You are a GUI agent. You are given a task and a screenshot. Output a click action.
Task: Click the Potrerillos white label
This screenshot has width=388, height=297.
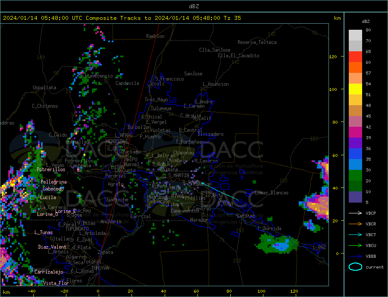(x=51, y=169)
